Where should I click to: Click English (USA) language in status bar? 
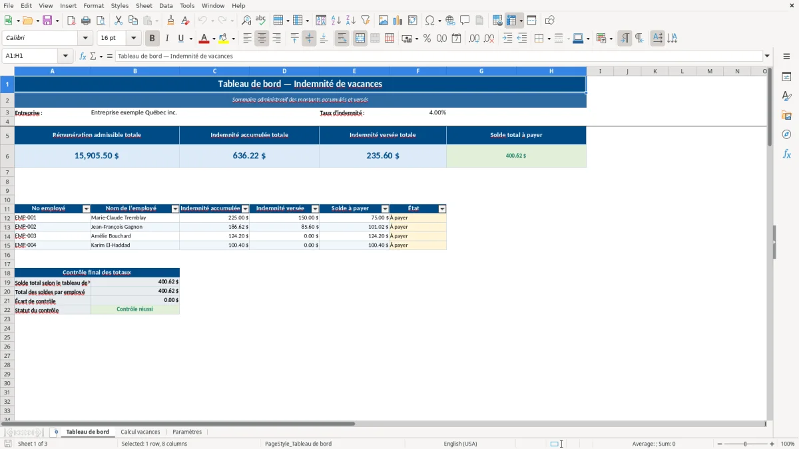coord(460,444)
